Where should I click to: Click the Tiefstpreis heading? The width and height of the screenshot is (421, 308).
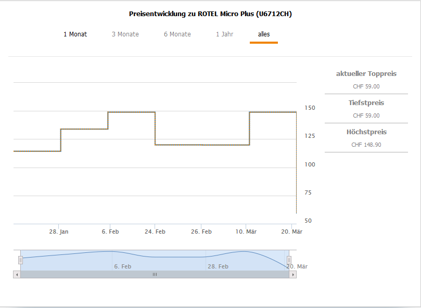coord(366,103)
